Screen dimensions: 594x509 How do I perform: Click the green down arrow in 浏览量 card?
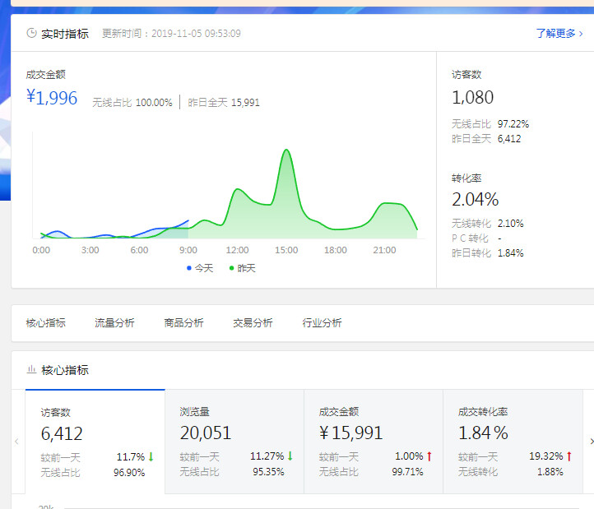(x=290, y=456)
